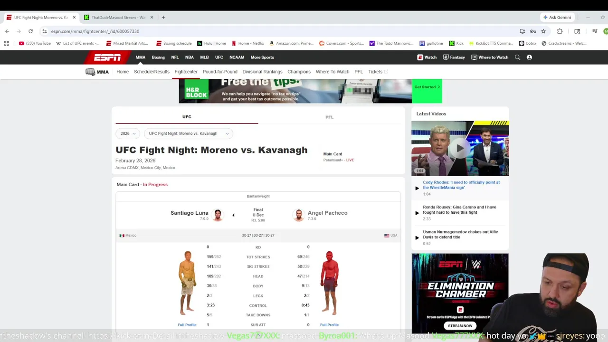Viewport: 608px width, 342px height.
Task: Click the MMA glove logo
Action: 97,72
